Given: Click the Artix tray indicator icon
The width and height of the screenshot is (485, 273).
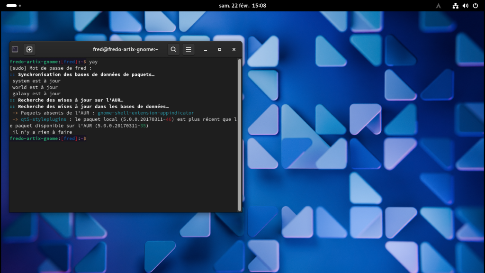Looking at the screenshot, I should [439, 6].
